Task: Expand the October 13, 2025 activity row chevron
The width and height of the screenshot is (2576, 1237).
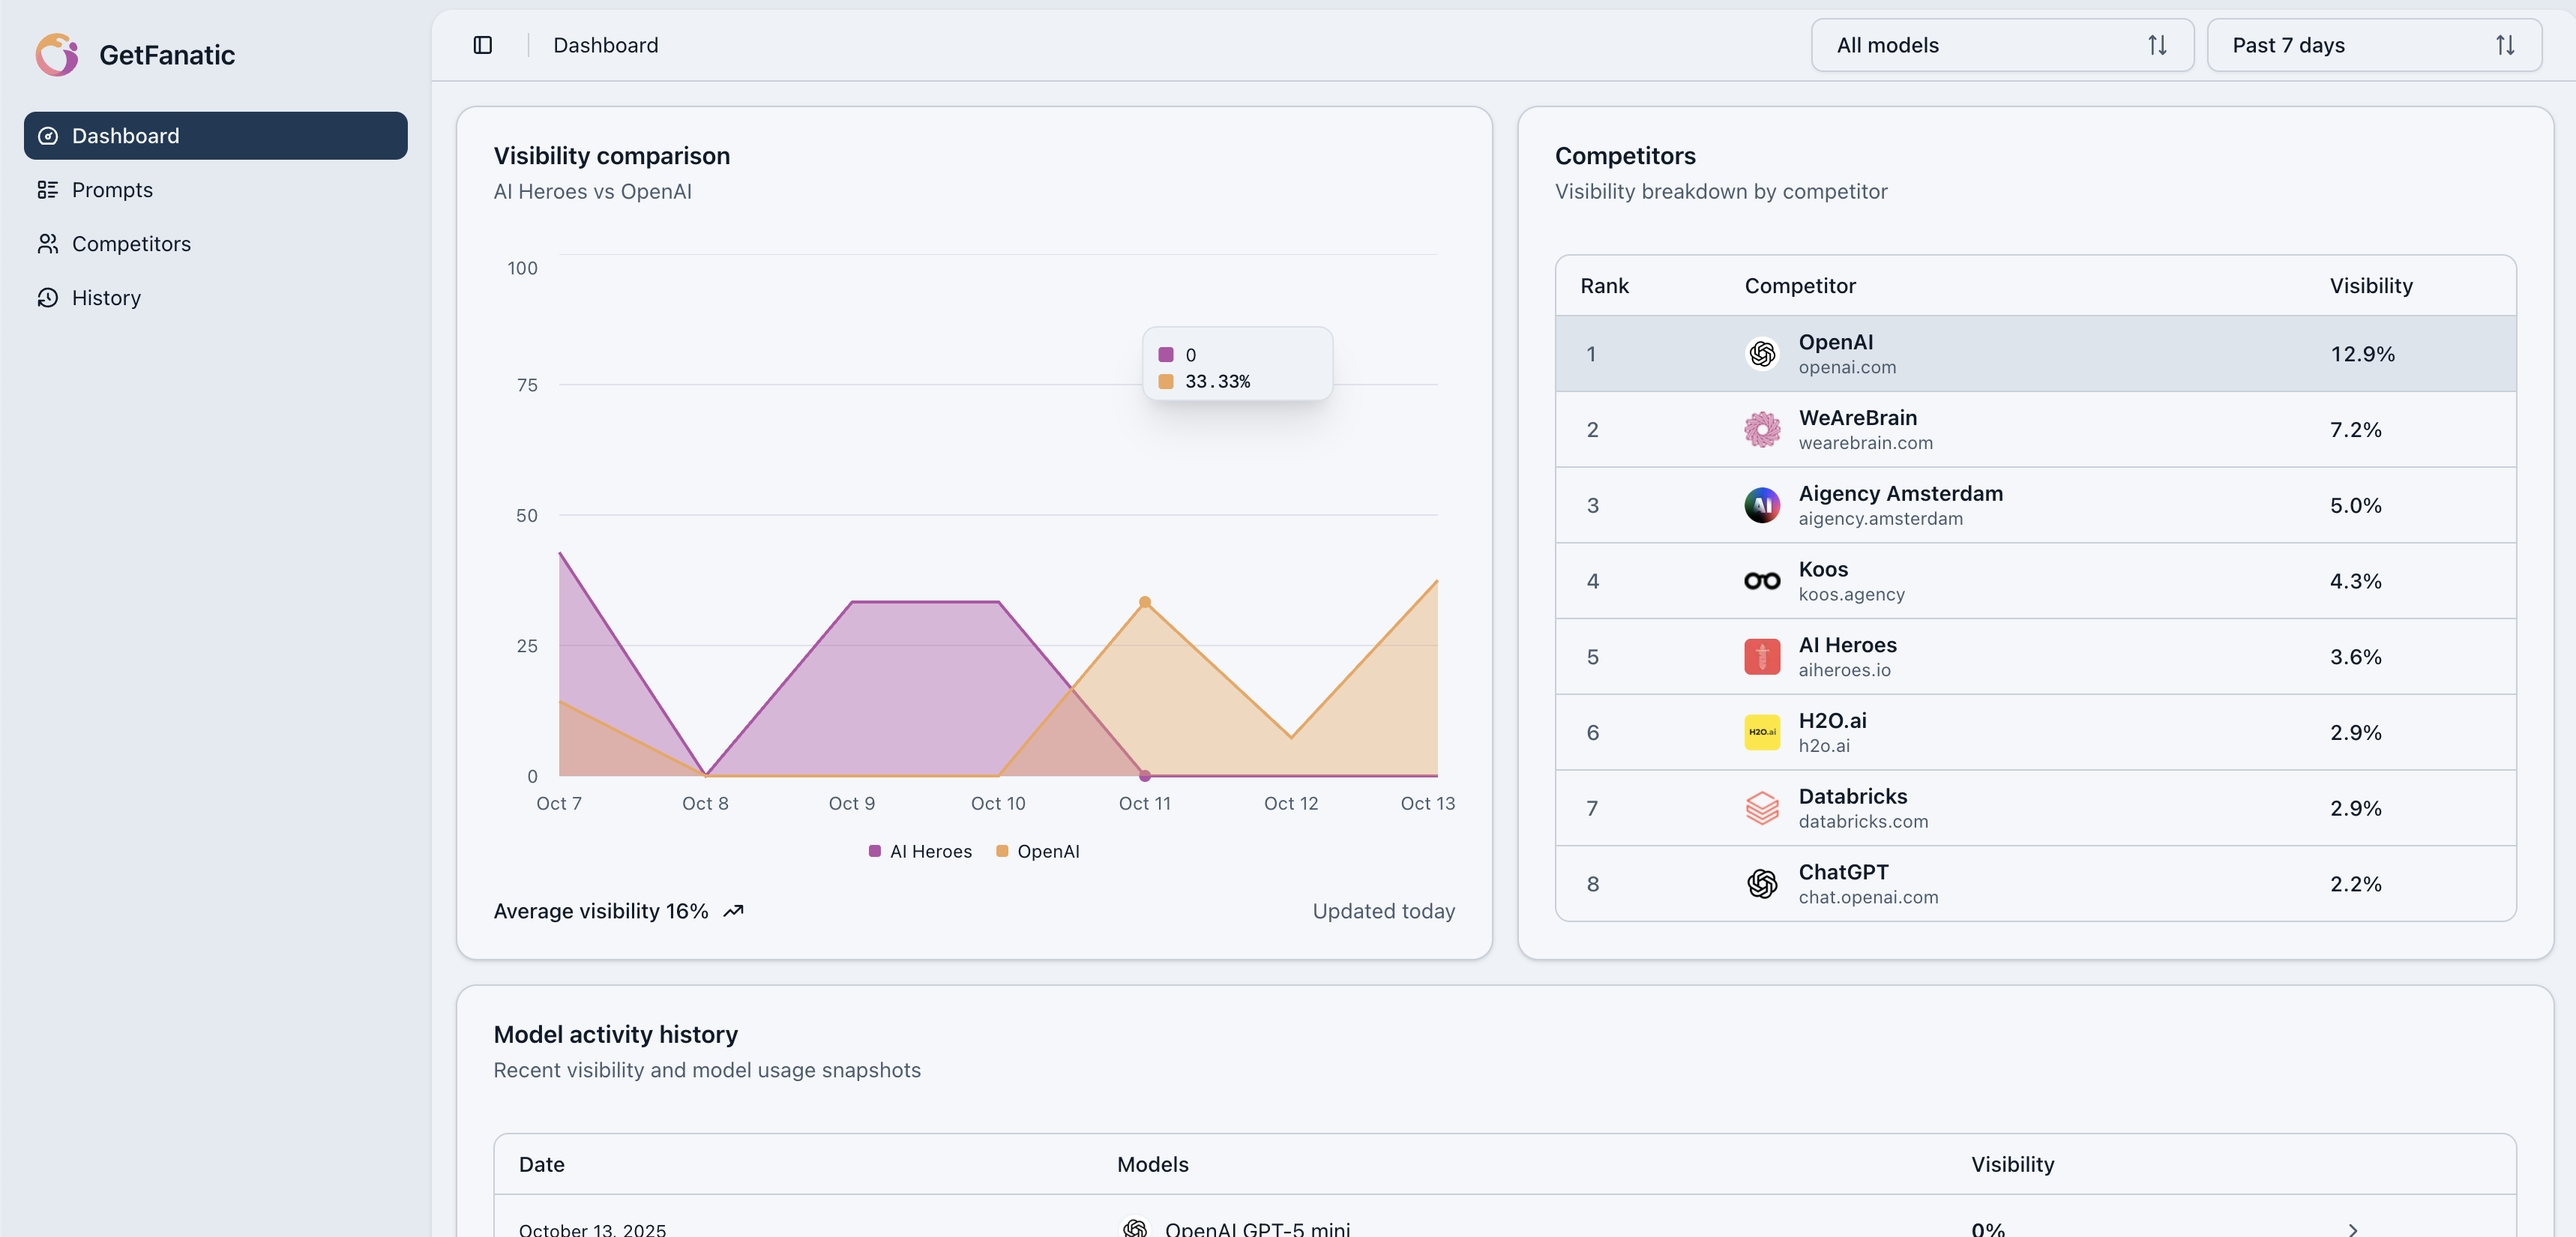Action: tap(2355, 1230)
